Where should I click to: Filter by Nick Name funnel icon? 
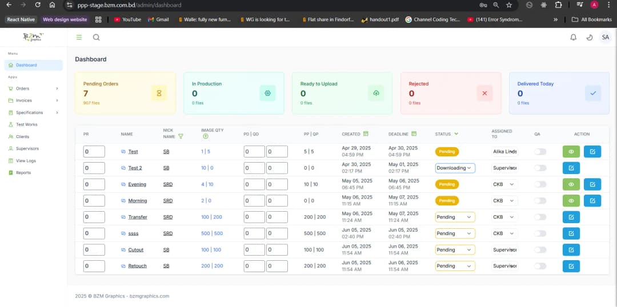(181, 136)
